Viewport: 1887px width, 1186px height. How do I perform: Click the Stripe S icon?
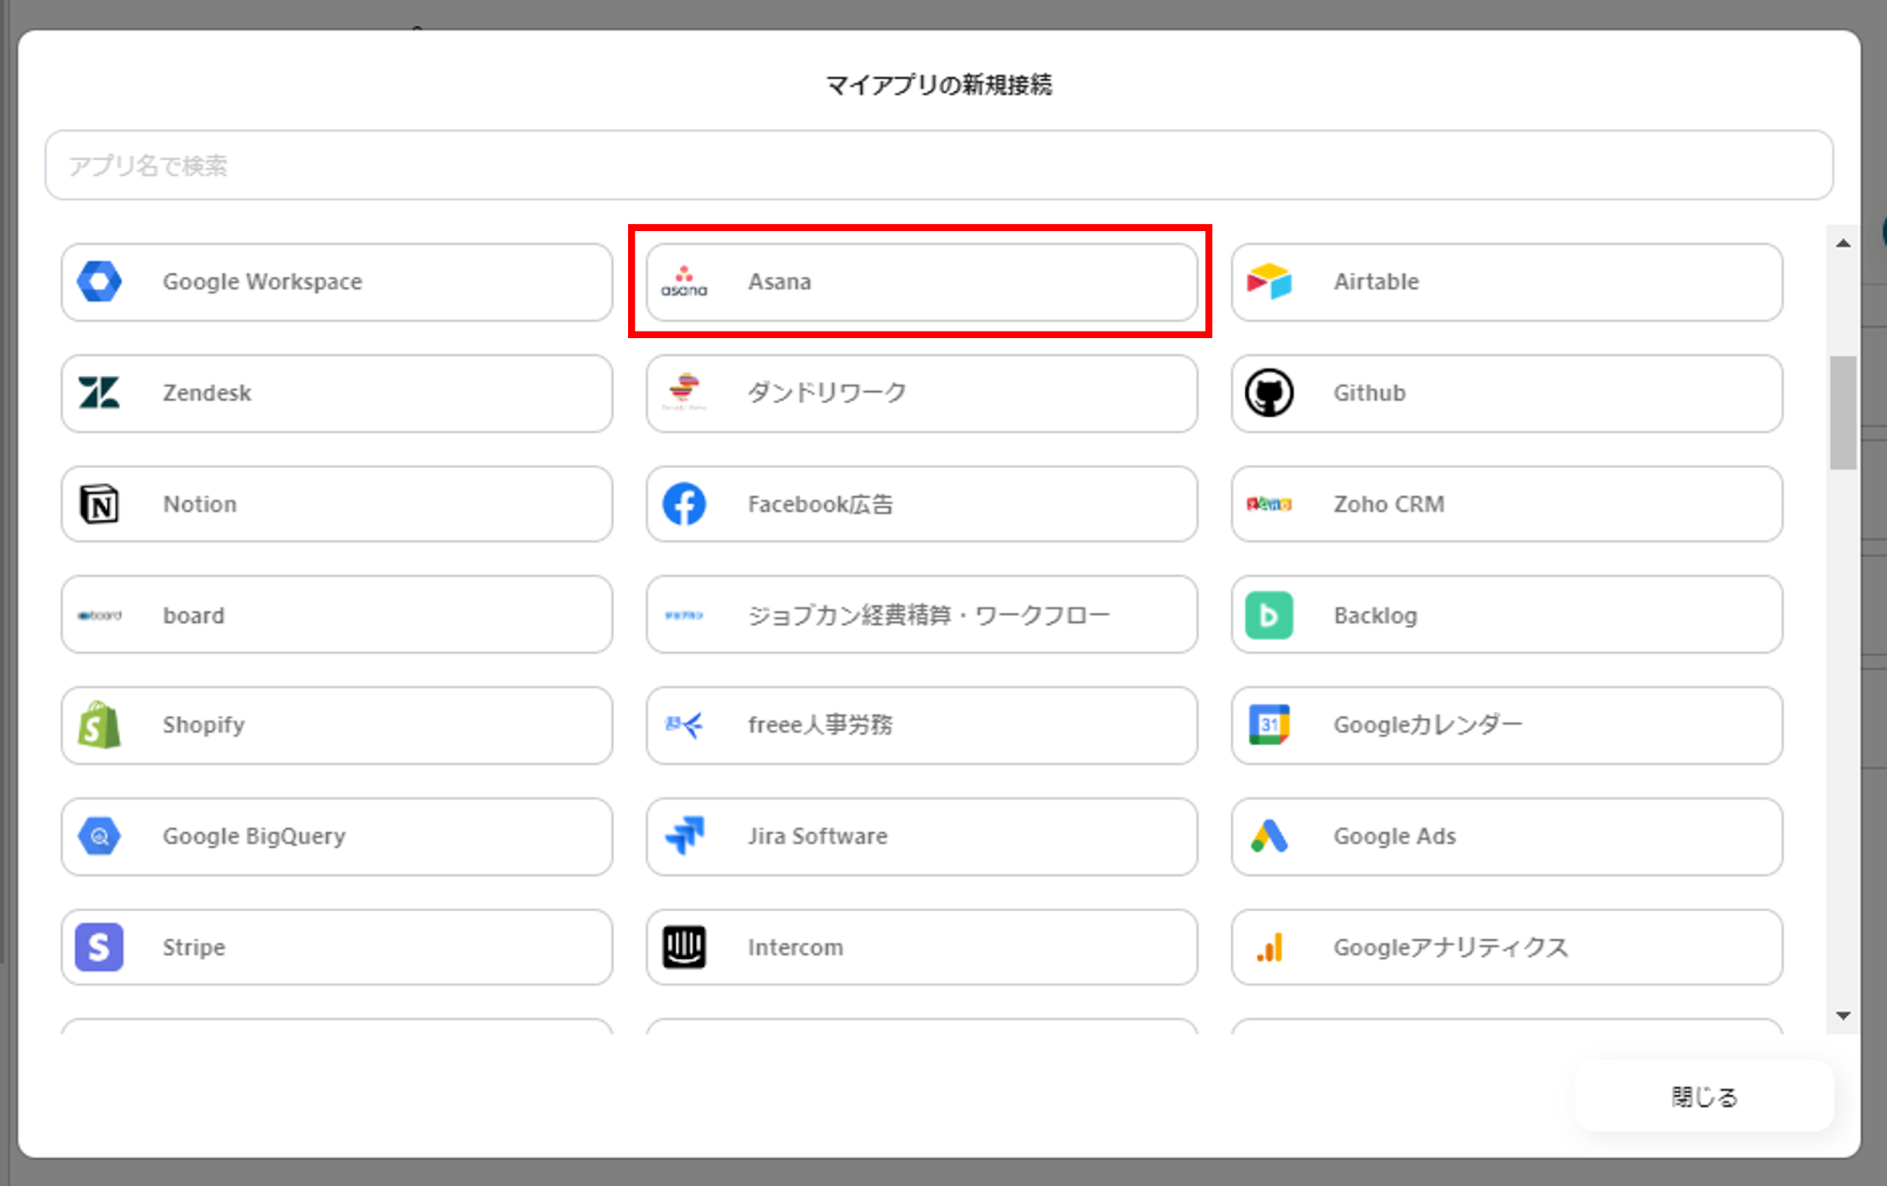tap(100, 947)
